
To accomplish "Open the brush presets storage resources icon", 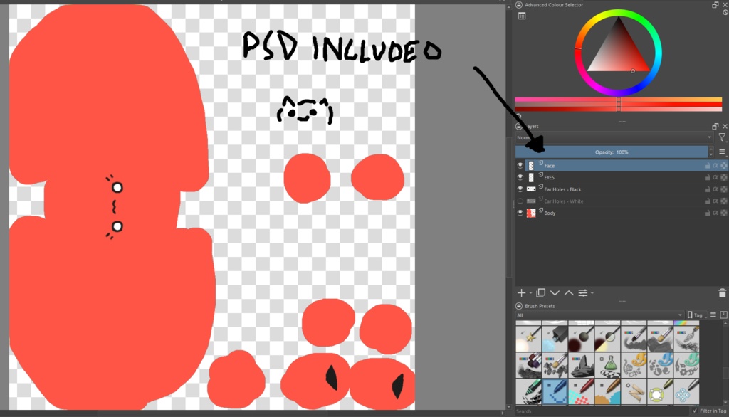I will (x=723, y=315).
